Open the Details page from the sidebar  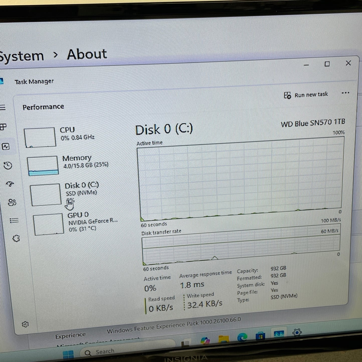pos(14,220)
